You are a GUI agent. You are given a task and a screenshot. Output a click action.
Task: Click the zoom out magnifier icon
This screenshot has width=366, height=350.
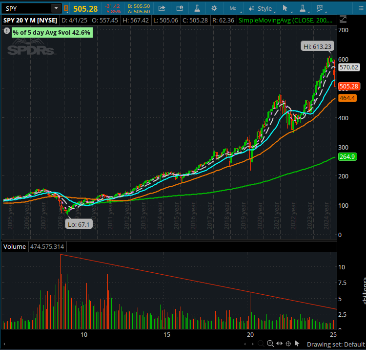point(261,344)
